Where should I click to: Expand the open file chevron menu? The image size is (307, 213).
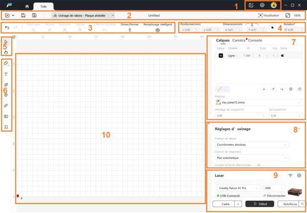tap(13, 16)
